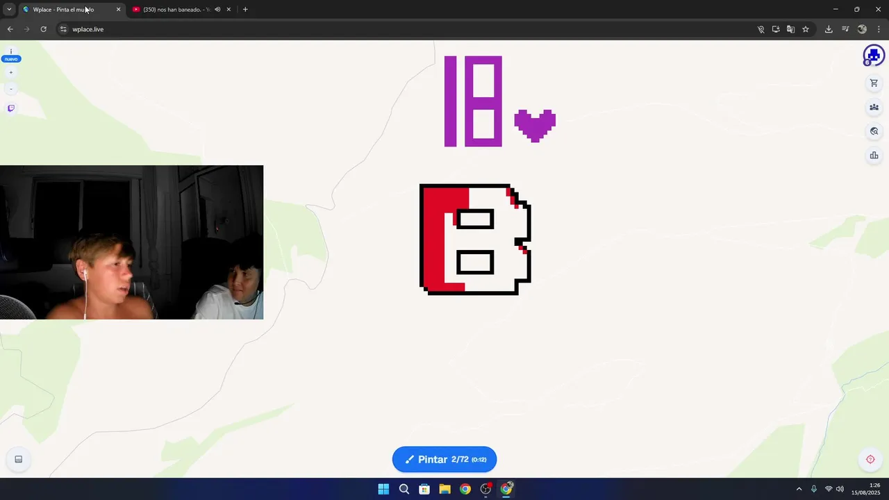The width and height of the screenshot is (889, 500).
Task: Center map on my location
Action: 870,459
